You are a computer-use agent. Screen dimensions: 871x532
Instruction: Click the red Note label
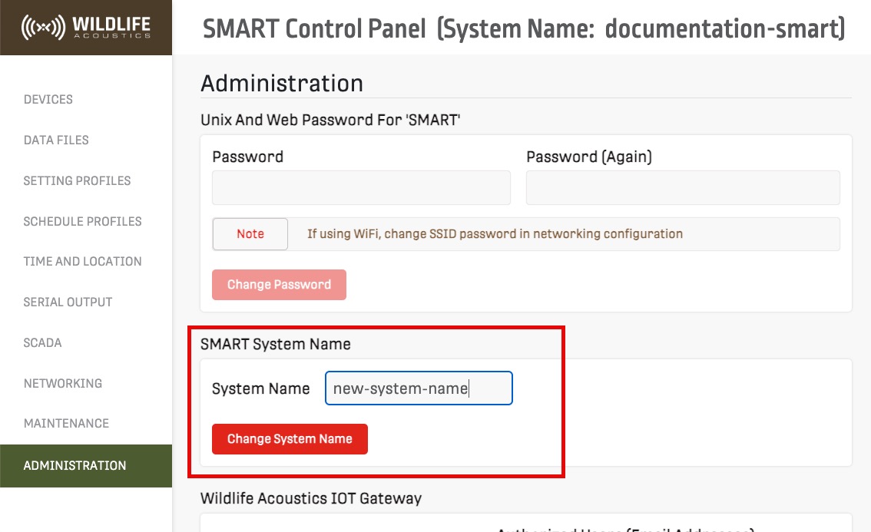pyautogui.click(x=250, y=234)
